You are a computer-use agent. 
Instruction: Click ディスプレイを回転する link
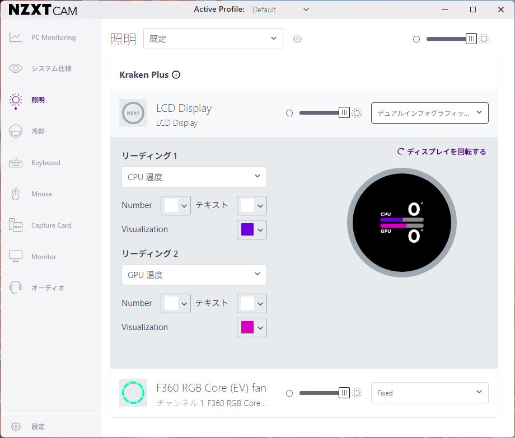click(442, 152)
